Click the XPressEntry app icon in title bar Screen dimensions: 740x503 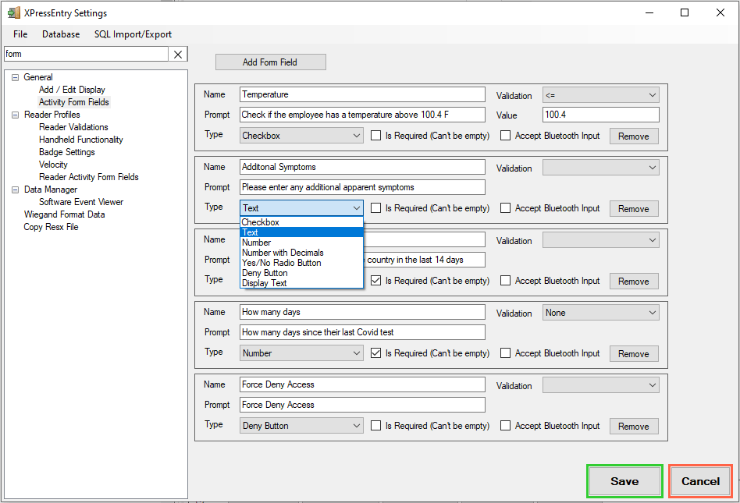click(13, 13)
